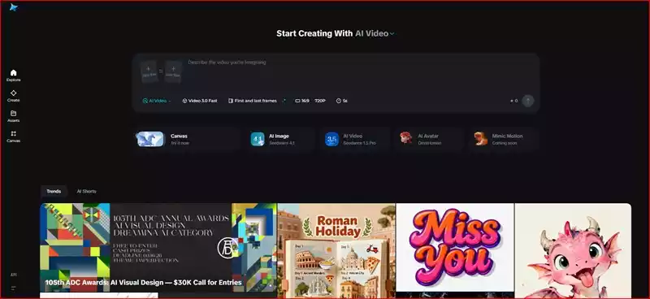Switch to the AI Shorts tab
The width and height of the screenshot is (650, 299).
coord(87,191)
